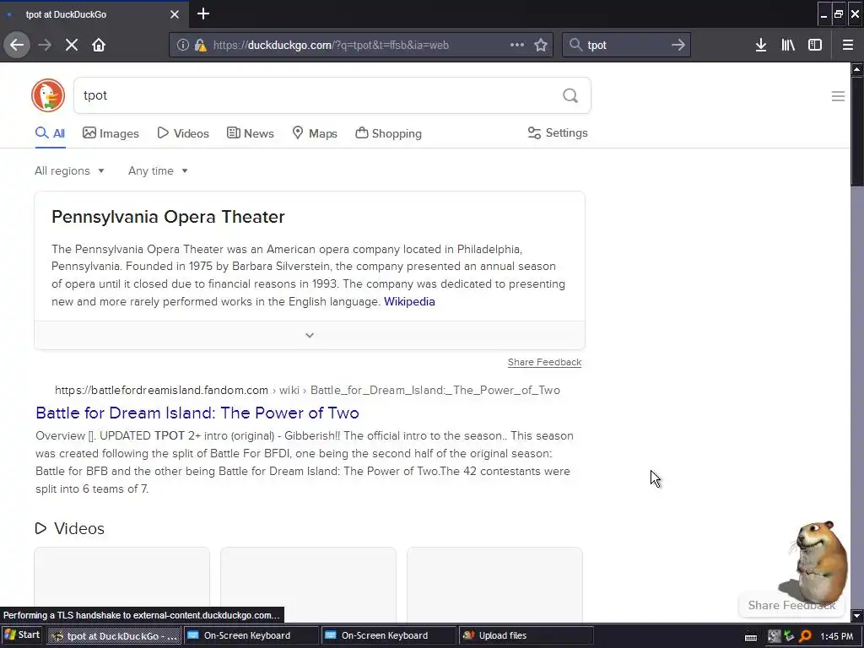Switch to the Shopping results tab
The image size is (864, 648).
click(388, 133)
